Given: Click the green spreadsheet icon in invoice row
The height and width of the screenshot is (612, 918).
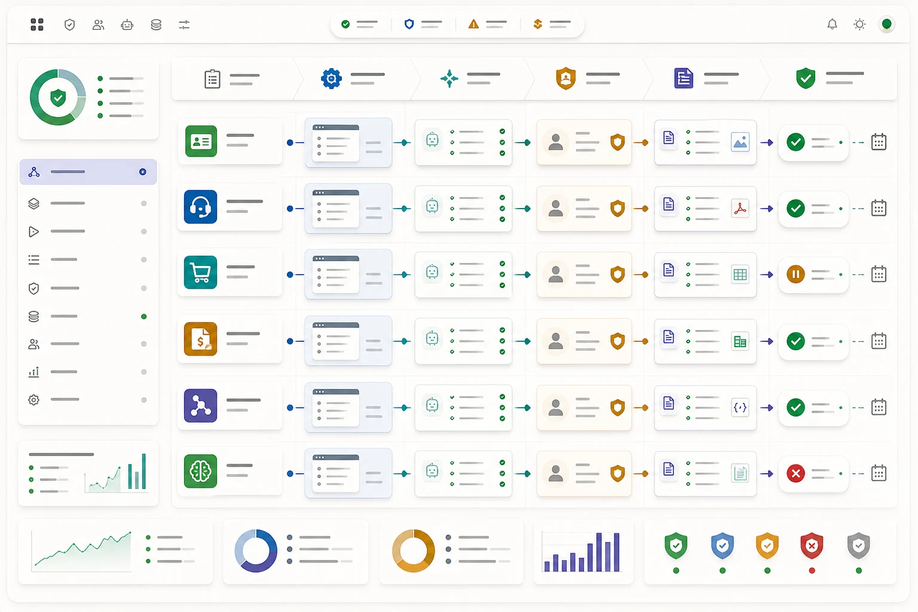Looking at the screenshot, I should point(740,342).
